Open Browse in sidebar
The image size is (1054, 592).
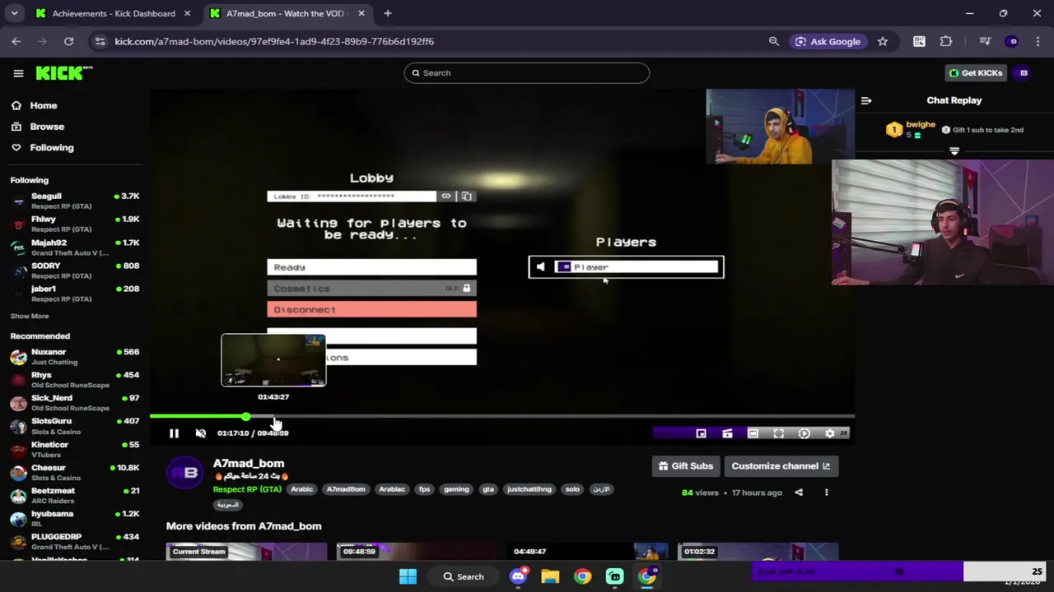click(x=47, y=127)
